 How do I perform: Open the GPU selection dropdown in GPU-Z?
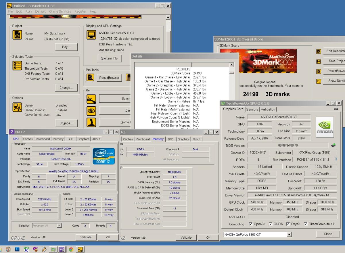point(289,235)
